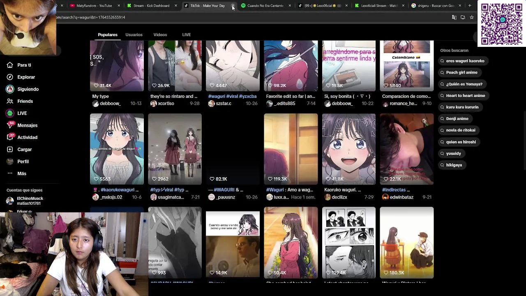Screen dimensions: 526x296
Task: Click ElChinoMuack account avatar in sidebar
Action: pyautogui.click(x=10, y=201)
